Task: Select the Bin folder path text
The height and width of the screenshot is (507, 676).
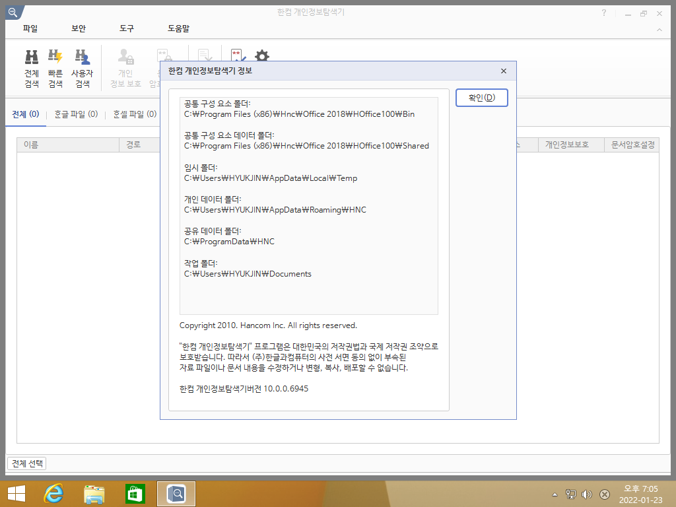Action: pyautogui.click(x=299, y=114)
